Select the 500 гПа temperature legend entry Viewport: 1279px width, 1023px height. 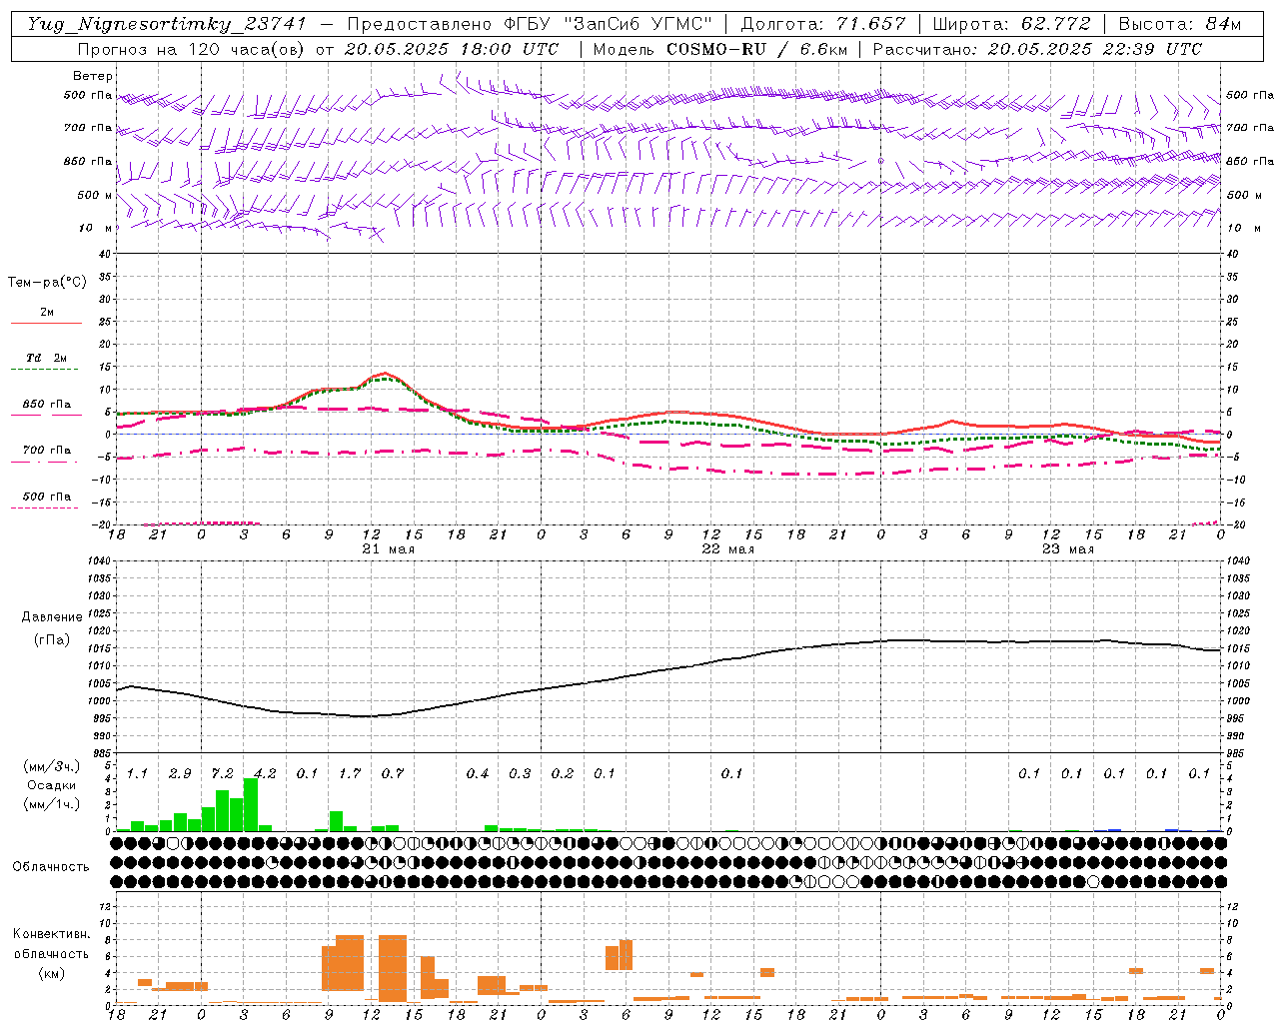pyautogui.click(x=46, y=497)
